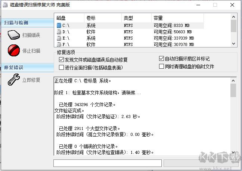The height and width of the screenshot is (171, 242).
Task: Sort by 卷标 column header
Action: coord(103,18)
